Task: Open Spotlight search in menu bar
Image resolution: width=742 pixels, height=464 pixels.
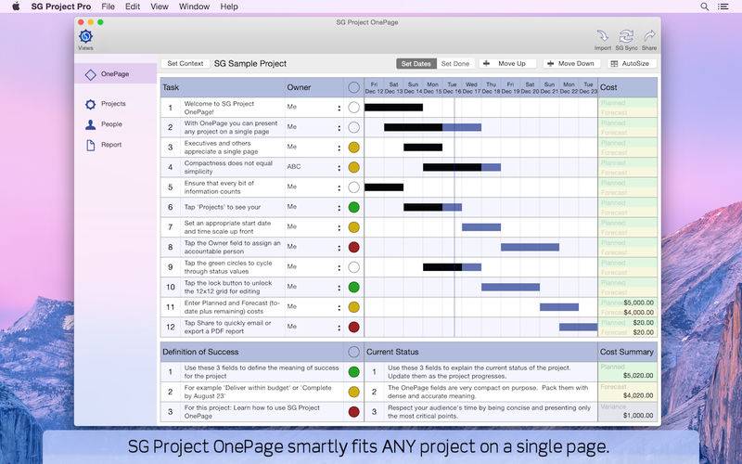Action: (705, 6)
